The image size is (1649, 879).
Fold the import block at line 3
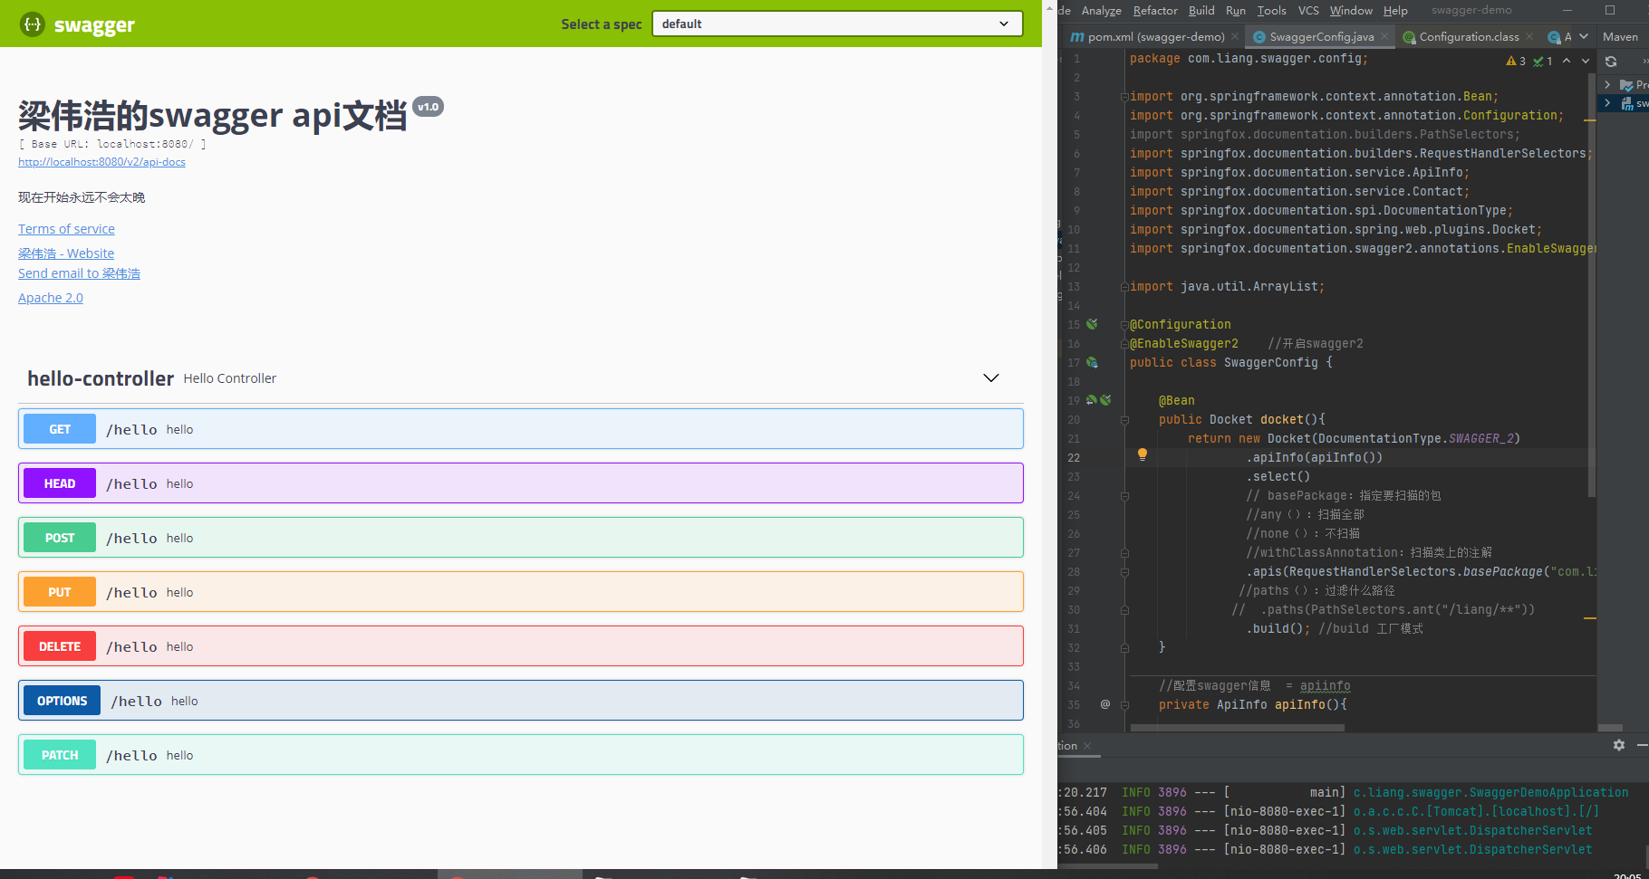tap(1124, 96)
